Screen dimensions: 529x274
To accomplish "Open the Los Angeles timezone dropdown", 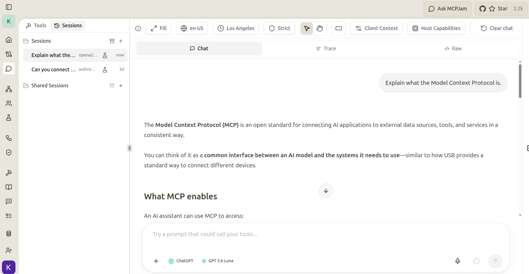I will pos(236,28).
